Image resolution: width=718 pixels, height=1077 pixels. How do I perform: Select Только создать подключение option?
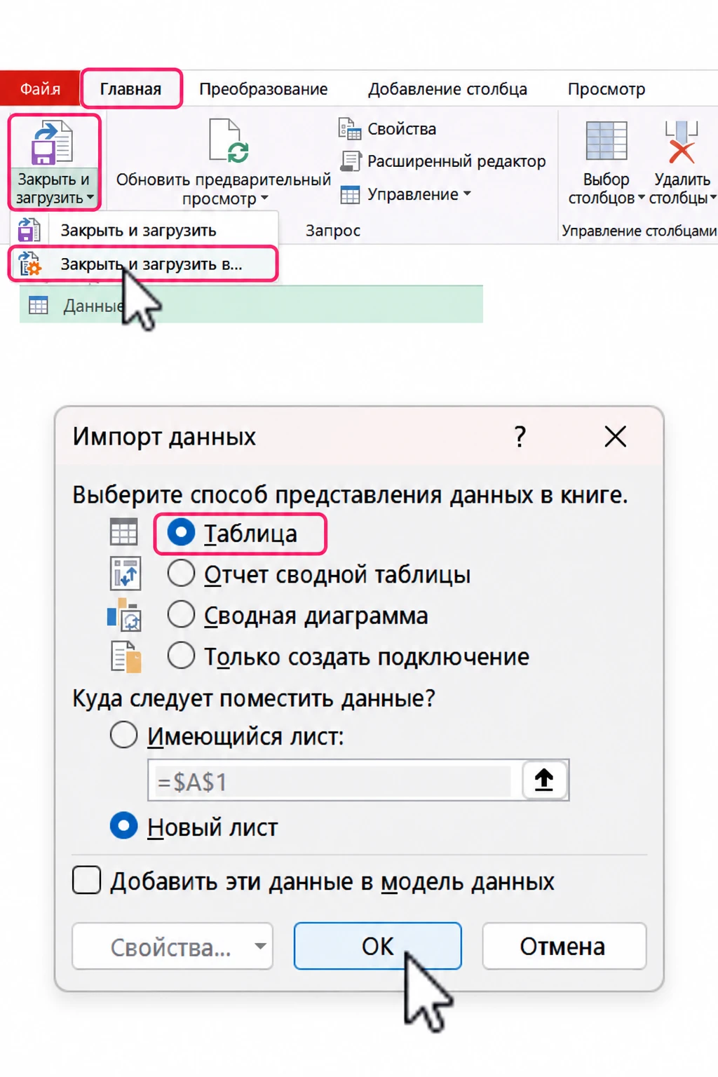pyautogui.click(x=181, y=656)
